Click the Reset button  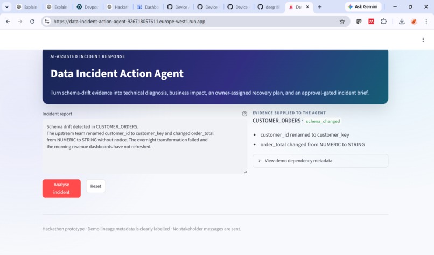click(96, 186)
